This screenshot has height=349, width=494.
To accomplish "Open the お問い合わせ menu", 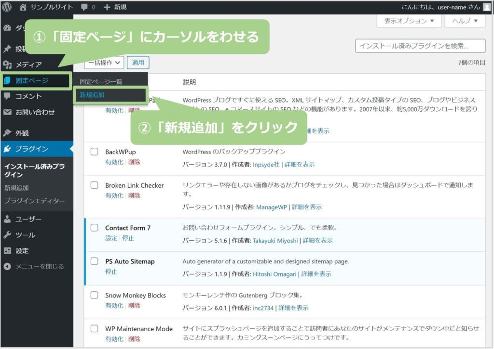I will tap(35, 112).
